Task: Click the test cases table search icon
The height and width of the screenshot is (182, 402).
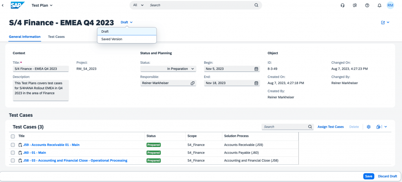Action: [310, 127]
